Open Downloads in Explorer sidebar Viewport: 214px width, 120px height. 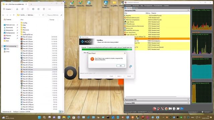[9, 27]
